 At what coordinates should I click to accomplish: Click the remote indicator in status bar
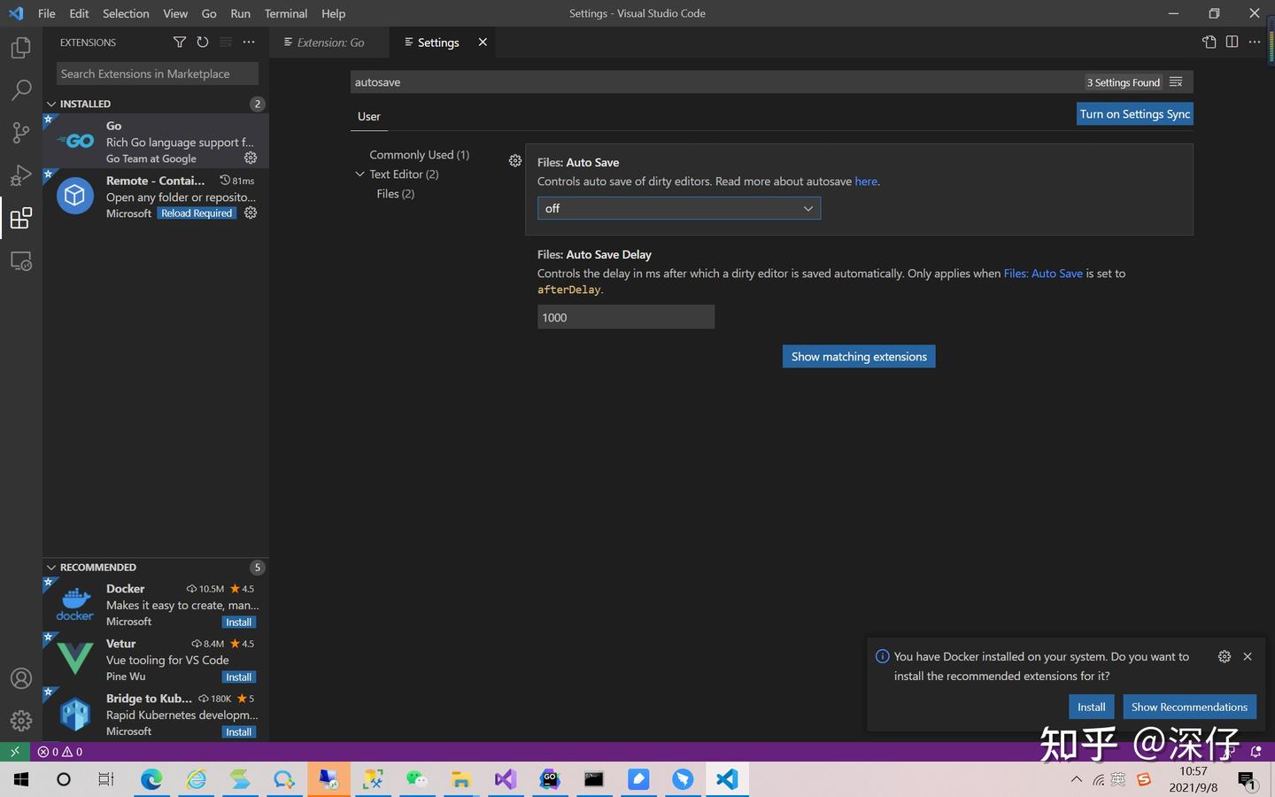coord(12,751)
